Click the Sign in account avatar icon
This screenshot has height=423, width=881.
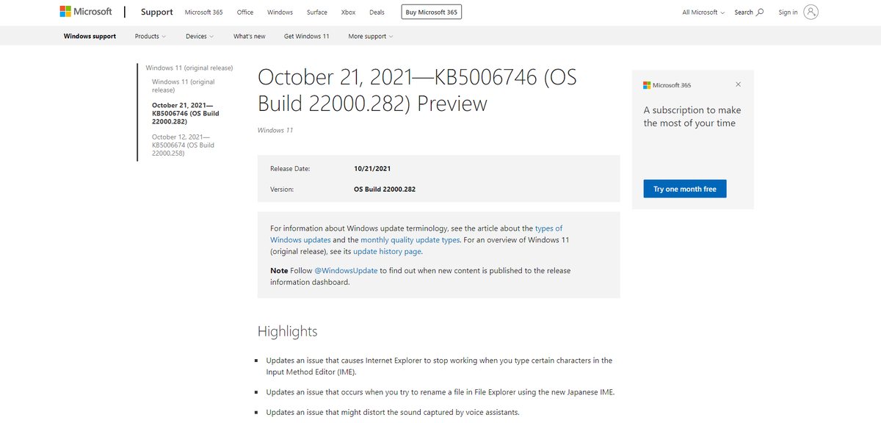tap(811, 12)
